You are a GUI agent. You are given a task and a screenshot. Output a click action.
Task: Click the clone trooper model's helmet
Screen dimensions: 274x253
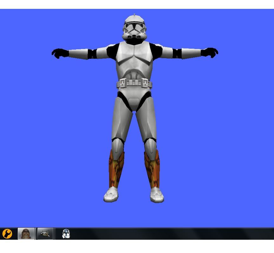point(134,28)
